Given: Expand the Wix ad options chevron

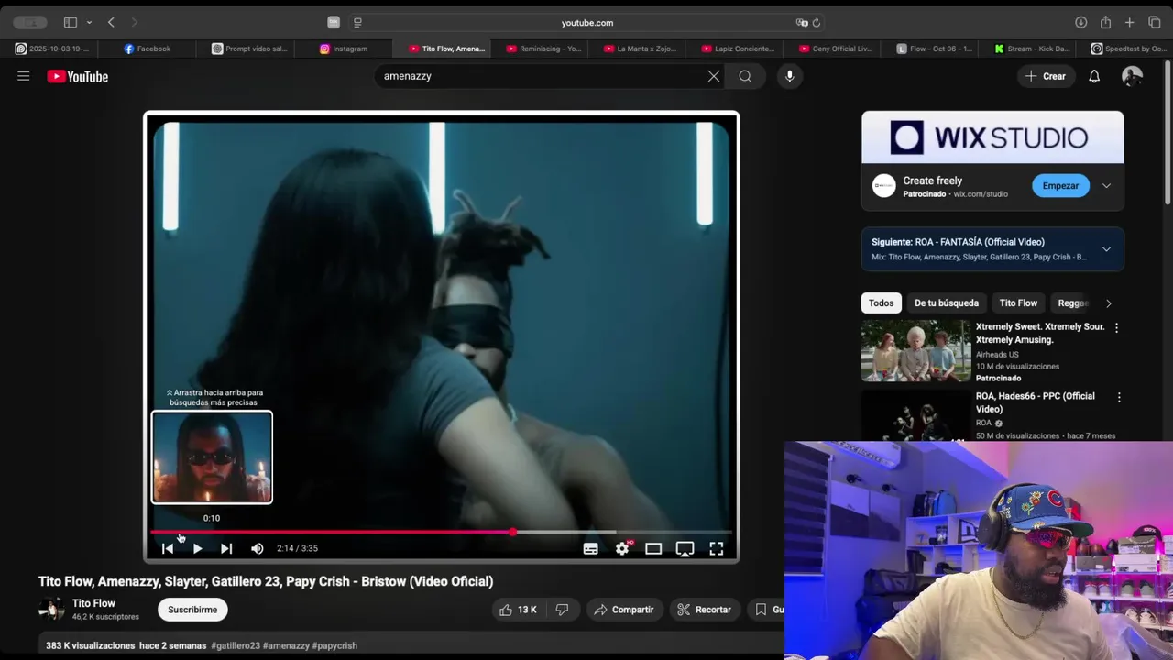Looking at the screenshot, I should (x=1106, y=186).
